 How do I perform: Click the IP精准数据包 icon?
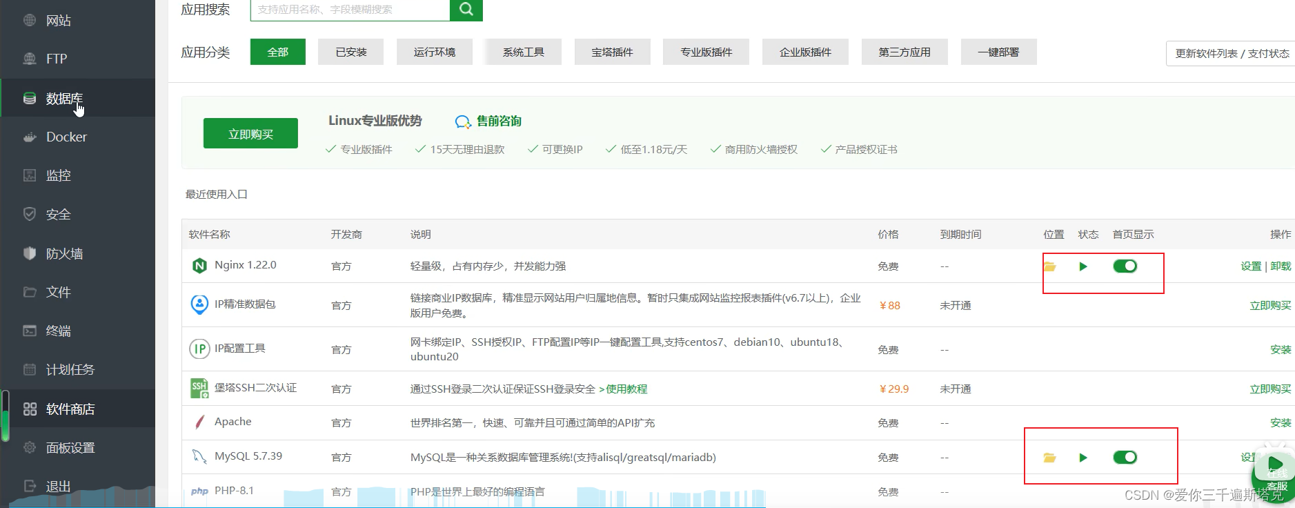pyautogui.click(x=199, y=304)
